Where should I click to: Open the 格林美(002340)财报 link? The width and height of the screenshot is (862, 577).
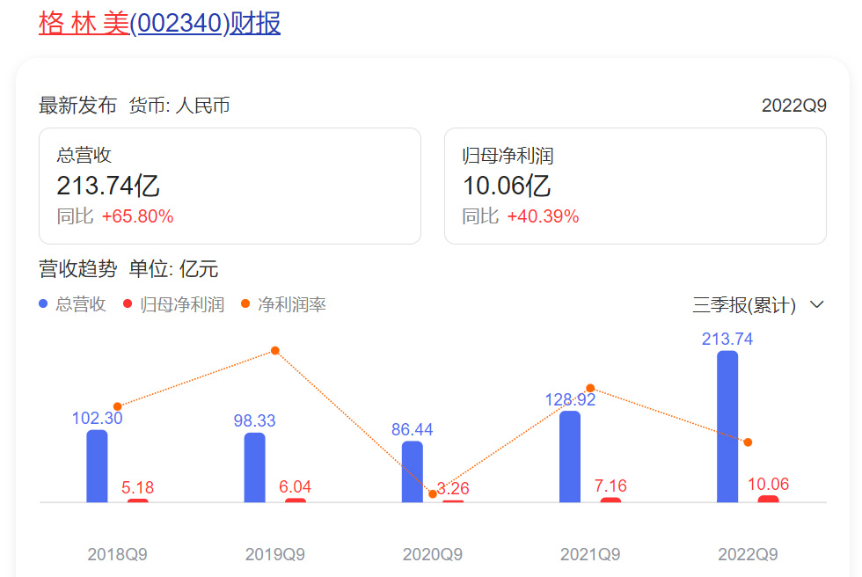[159, 24]
